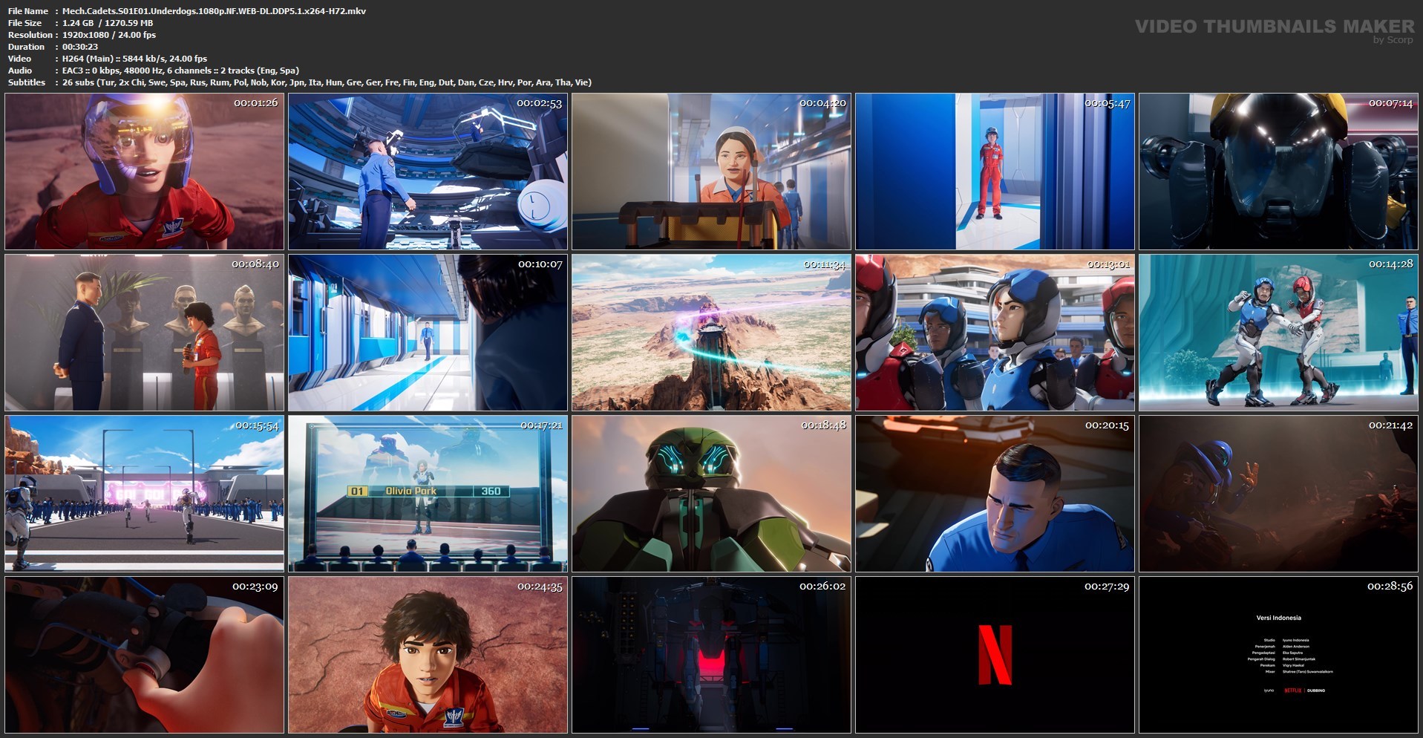Select the thumbnail at 00:08:40
This screenshot has height=738, width=1423.
point(145,333)
